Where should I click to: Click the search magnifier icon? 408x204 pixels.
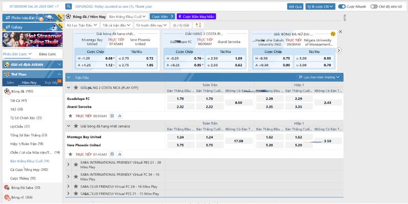[68, 7]
